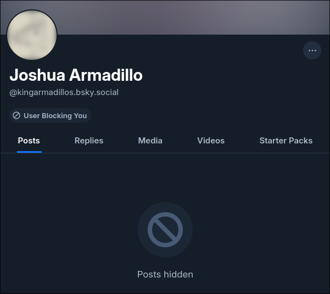Open Joshua Armadillo's blurred profile avatar
Image resolution: width=330 pixels, height=294 pixels.
32,35
